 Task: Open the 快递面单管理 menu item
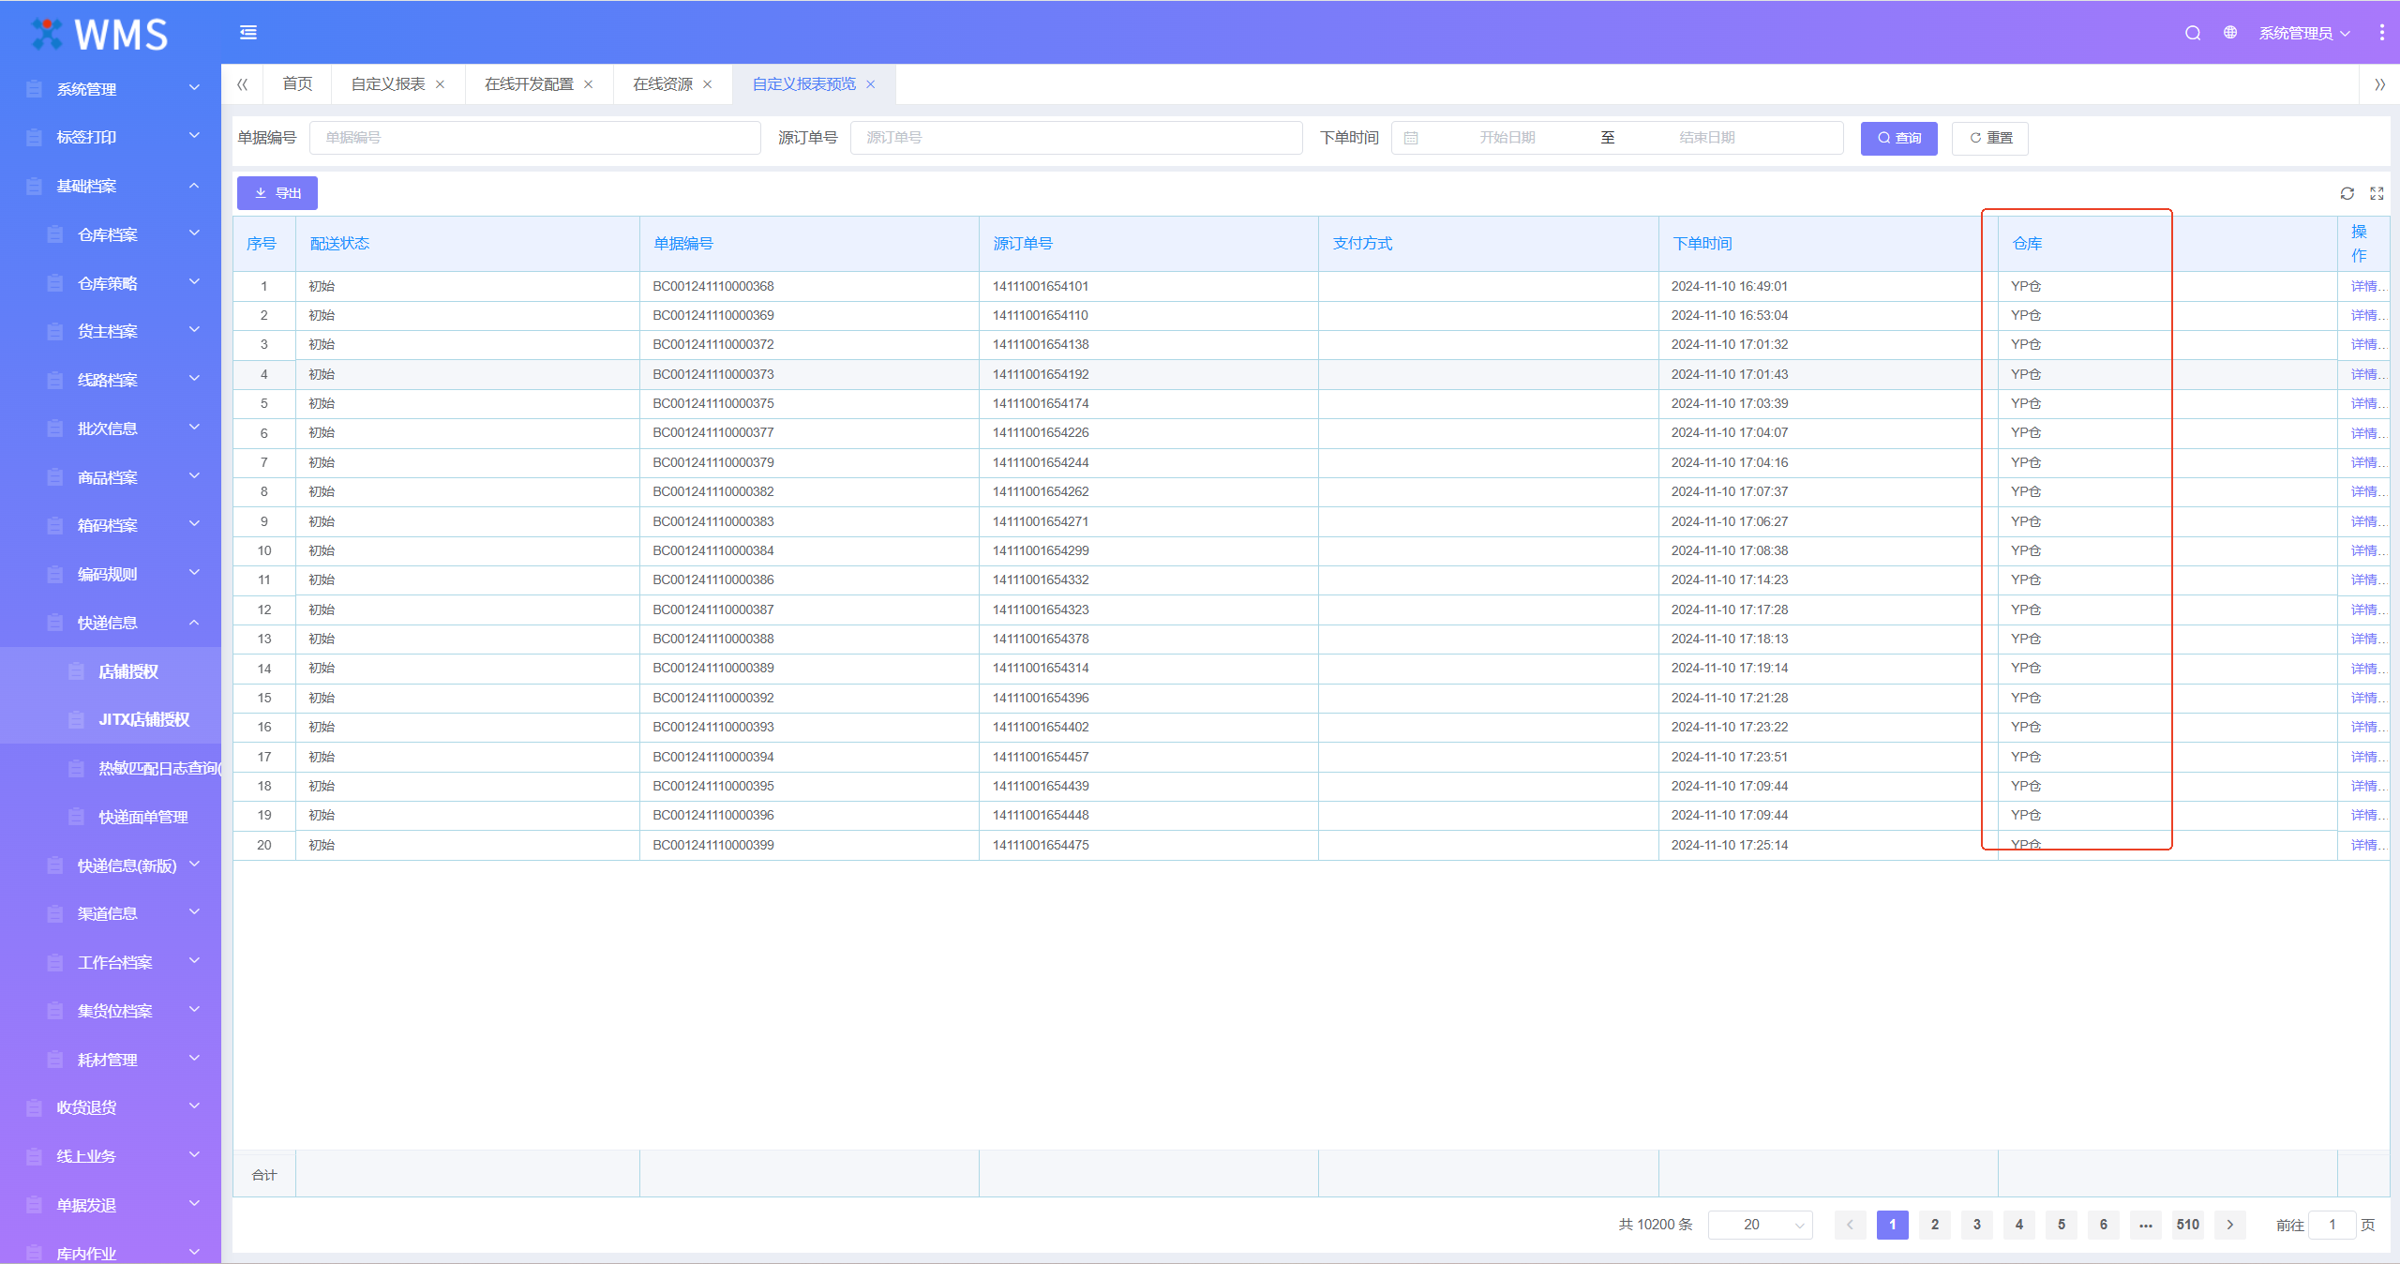tap(111, 817)
